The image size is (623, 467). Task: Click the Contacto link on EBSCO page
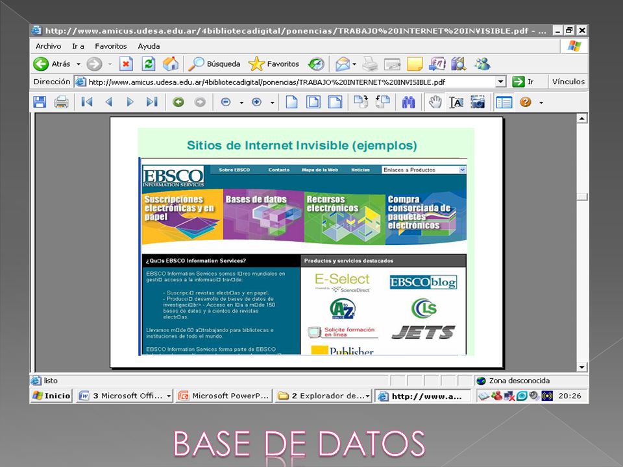pyautogui.click(x=279, y=170)
